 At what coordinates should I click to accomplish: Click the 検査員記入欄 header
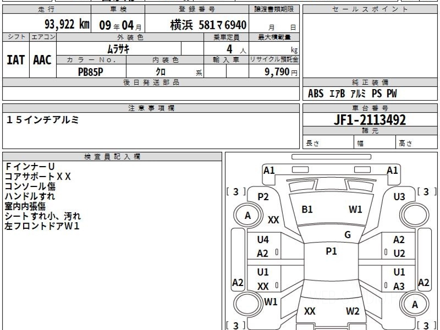click(112, 157)
